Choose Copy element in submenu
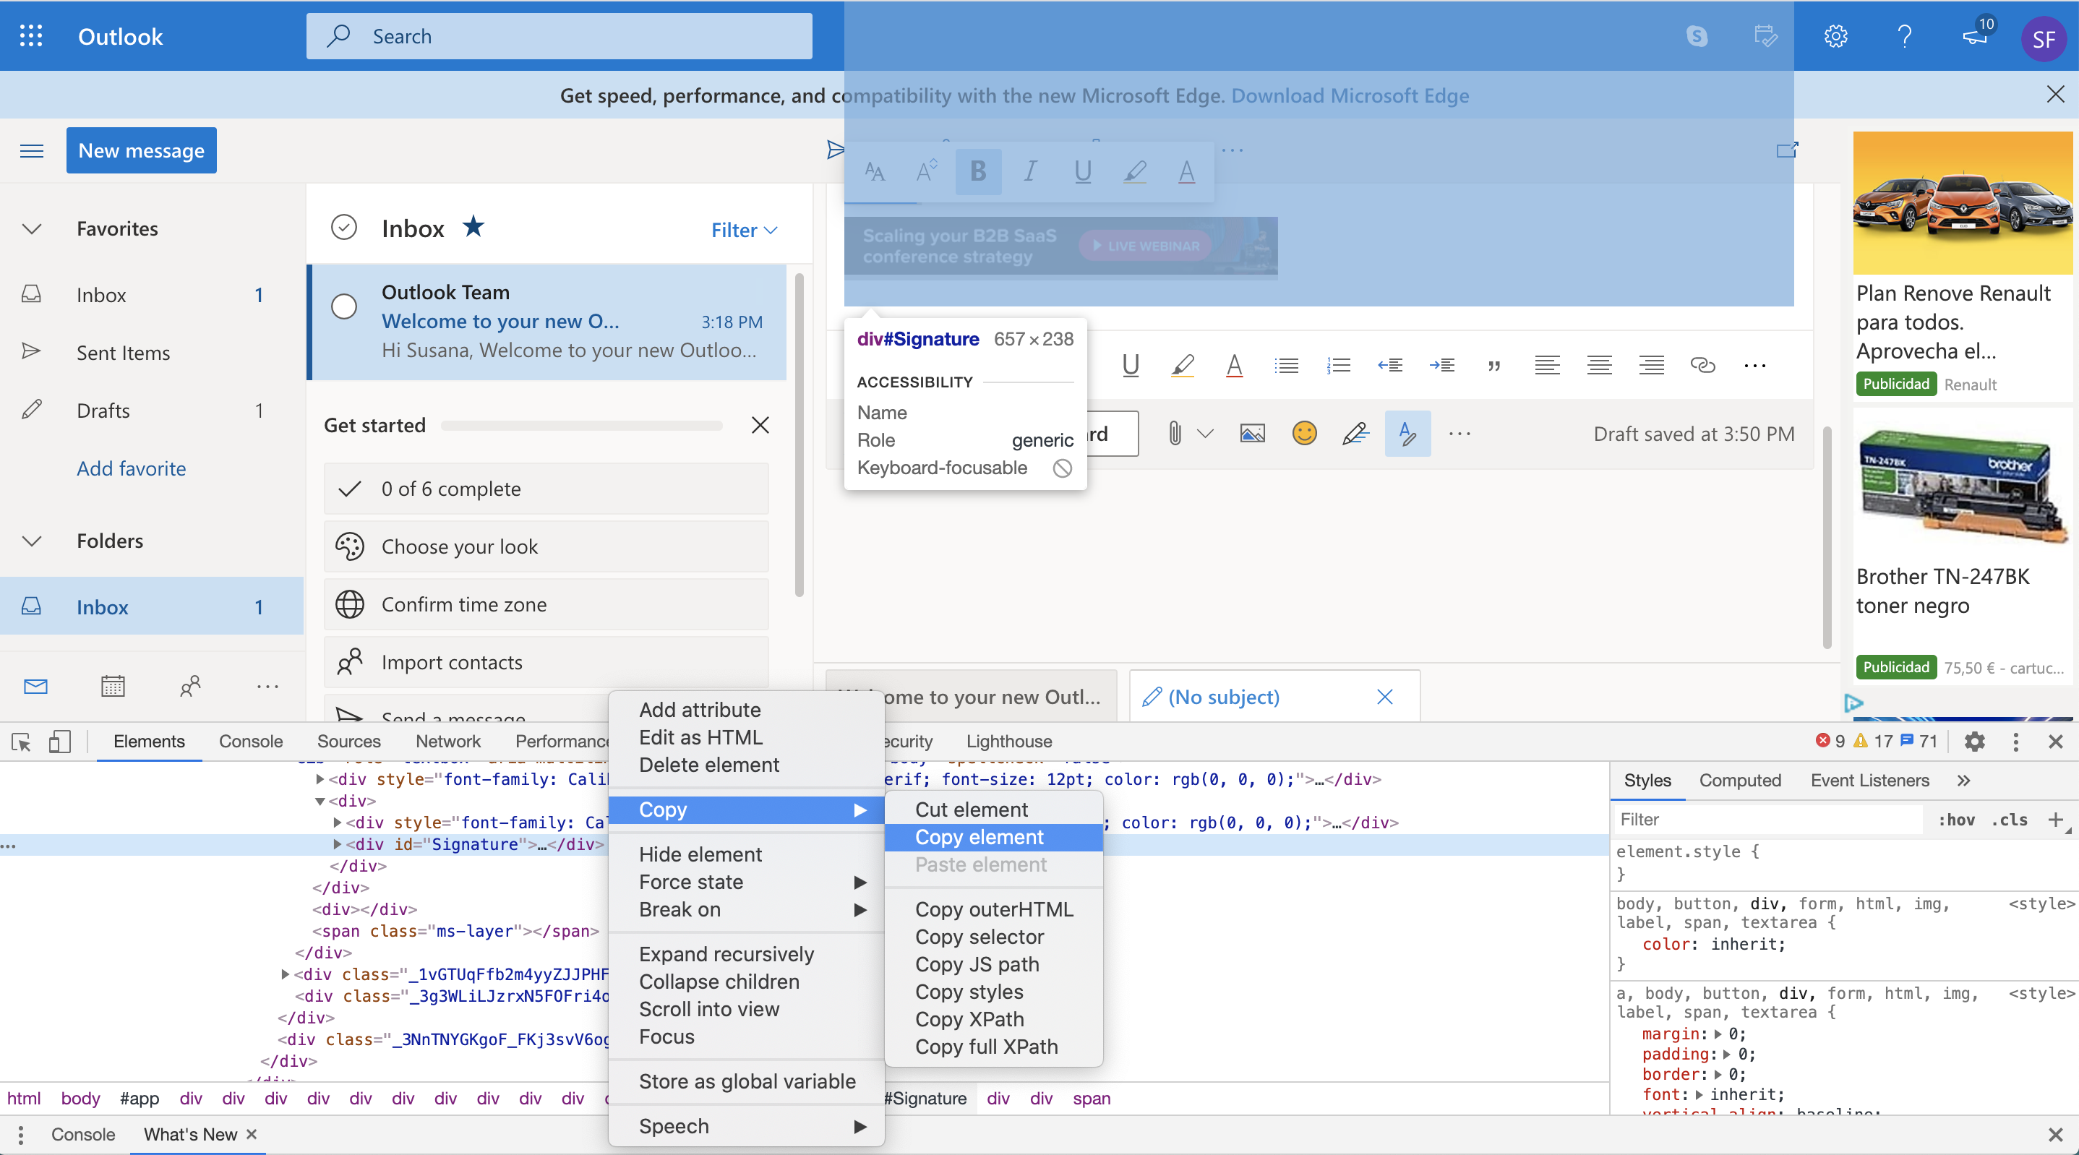Image resolution: width=2079 pixels, height=1155 pixels. (993, 838)
